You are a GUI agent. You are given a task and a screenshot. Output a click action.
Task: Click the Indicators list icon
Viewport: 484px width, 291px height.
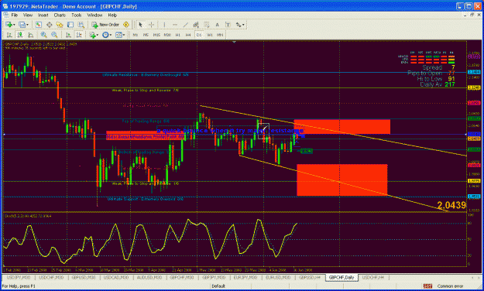click(x=92, y=35)
